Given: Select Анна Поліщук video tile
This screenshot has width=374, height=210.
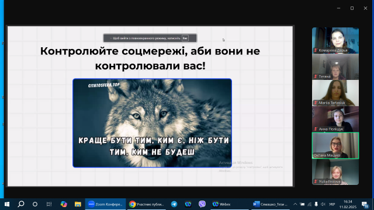Looking at the screenshot, I should point(335,119).
